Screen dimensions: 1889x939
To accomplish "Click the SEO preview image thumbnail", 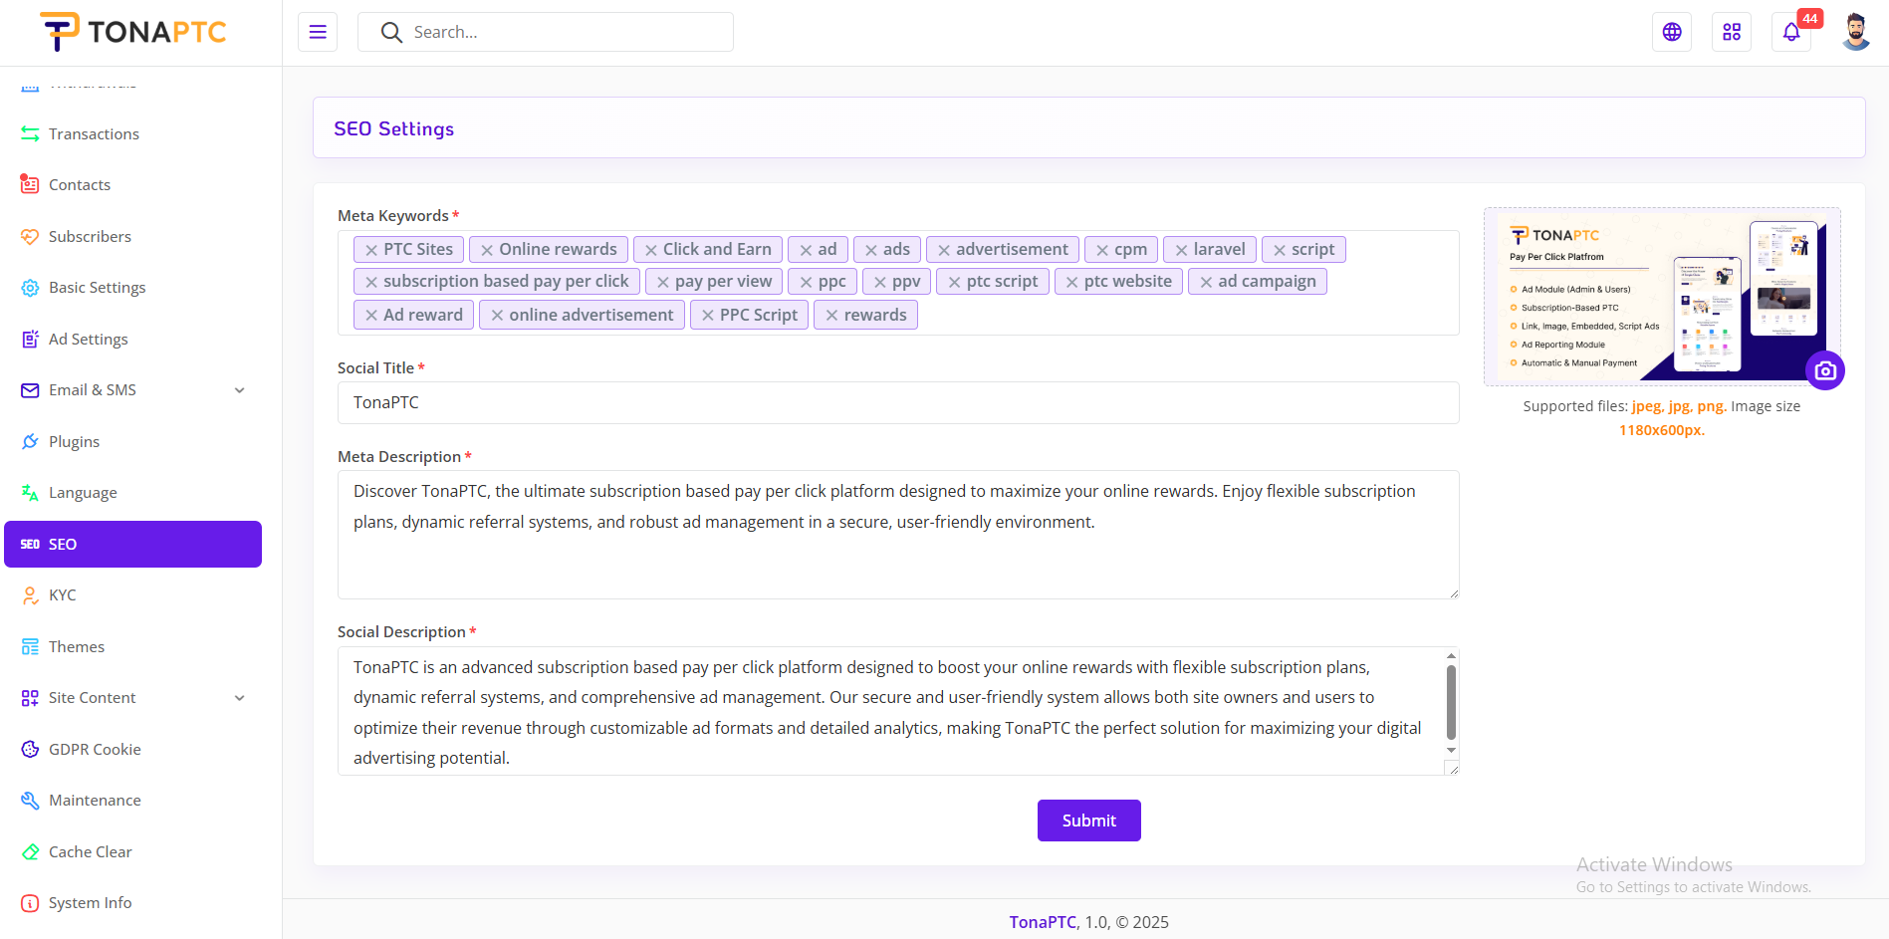I will 1661,297.
